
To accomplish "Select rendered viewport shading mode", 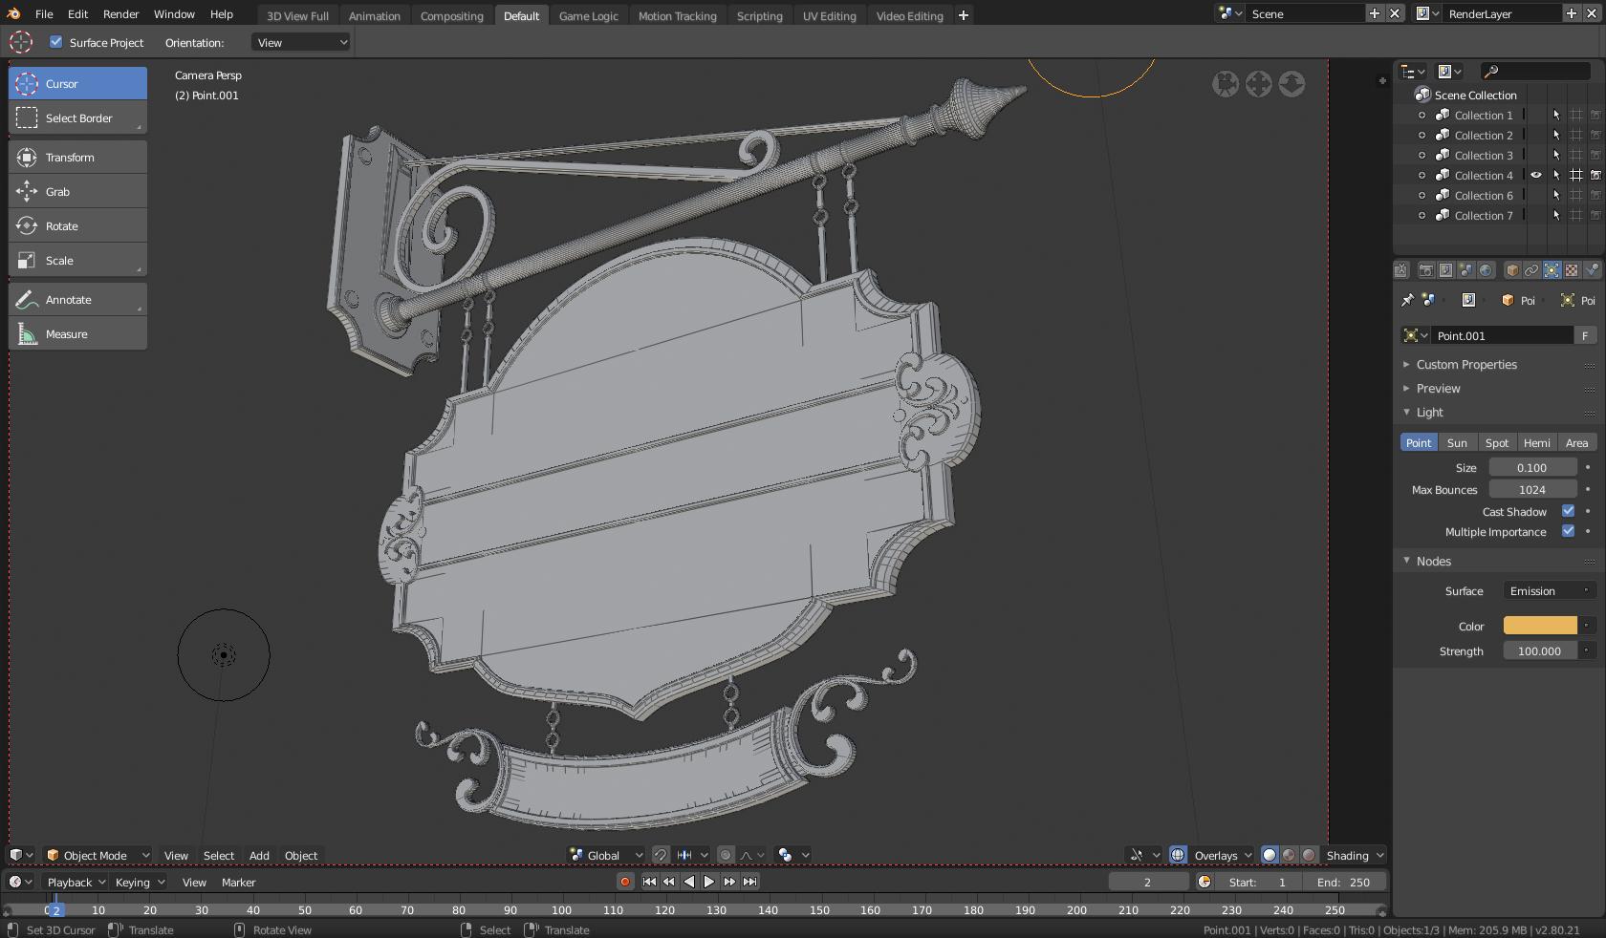I will tap(1309, 855).
